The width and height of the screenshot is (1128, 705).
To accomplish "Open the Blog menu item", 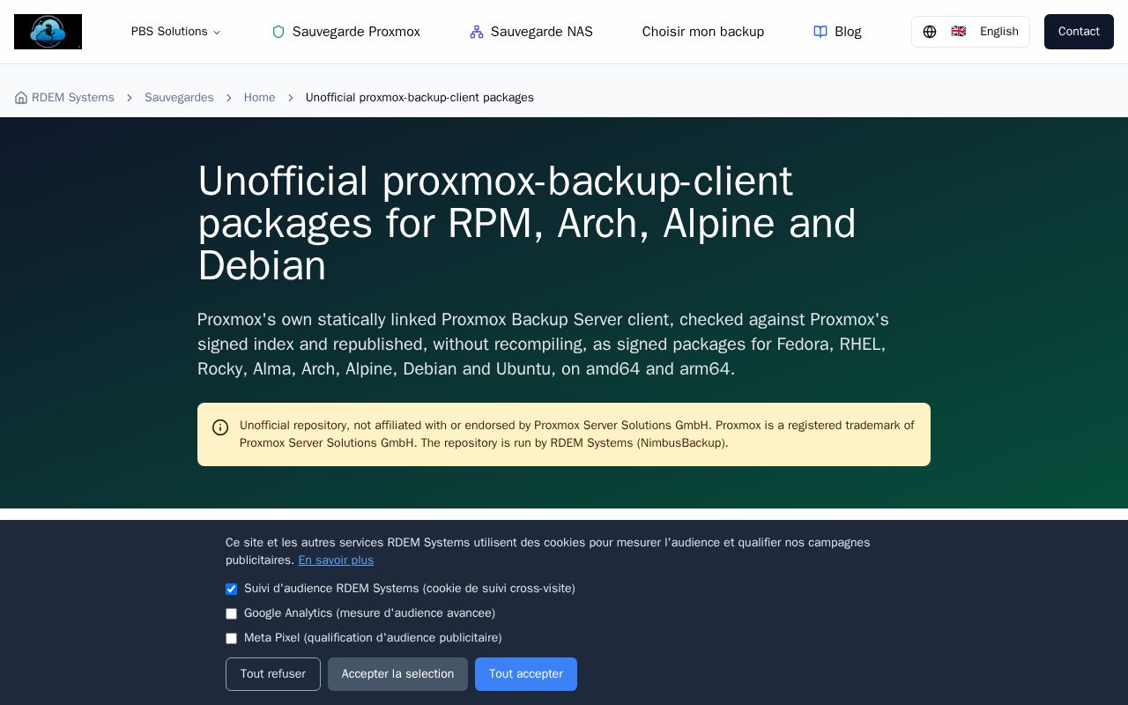I will pos(837,32).
